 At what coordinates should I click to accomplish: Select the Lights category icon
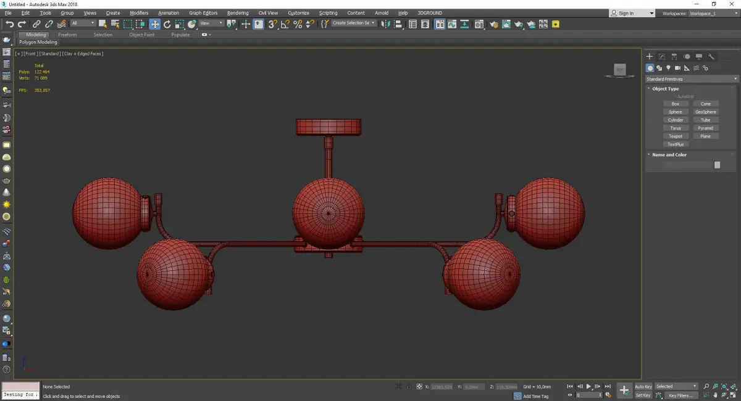[668, 68]
